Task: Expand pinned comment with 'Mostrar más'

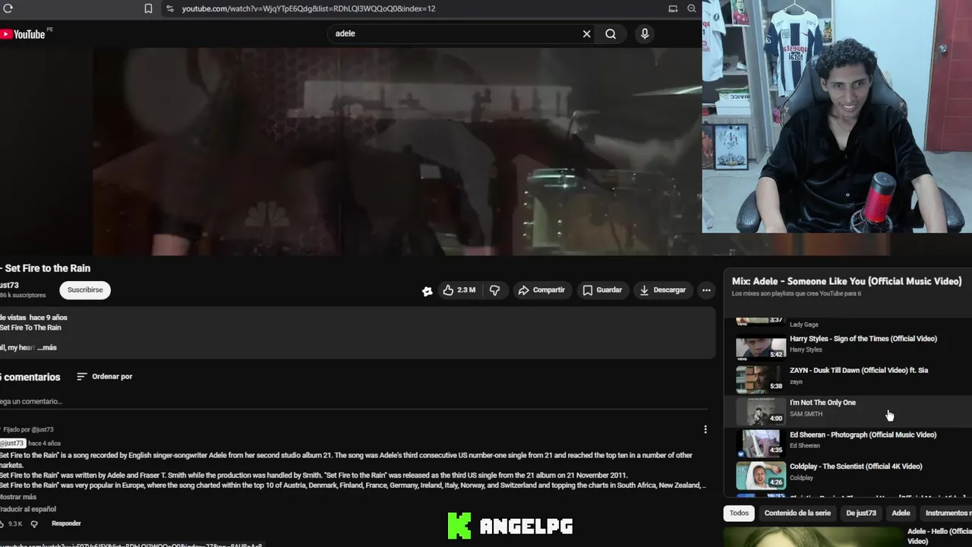Action: click(18, 497)
